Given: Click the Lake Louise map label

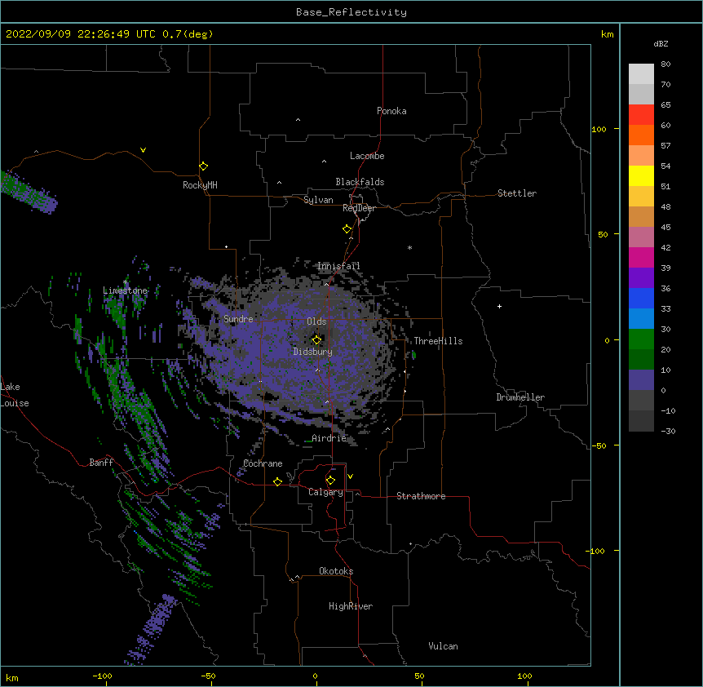Looking at the screenshot, I should click(15, 395).
